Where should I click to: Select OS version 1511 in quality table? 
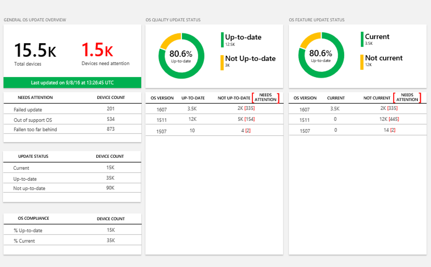(x=162, y=120)
